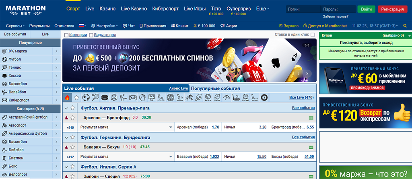The image size is (412, 179).
Task: Collapse the Англия. Премьер-лига section chevron
Action: 66,108
